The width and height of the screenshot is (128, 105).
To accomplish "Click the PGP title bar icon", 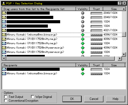I will tap(4, 3).
